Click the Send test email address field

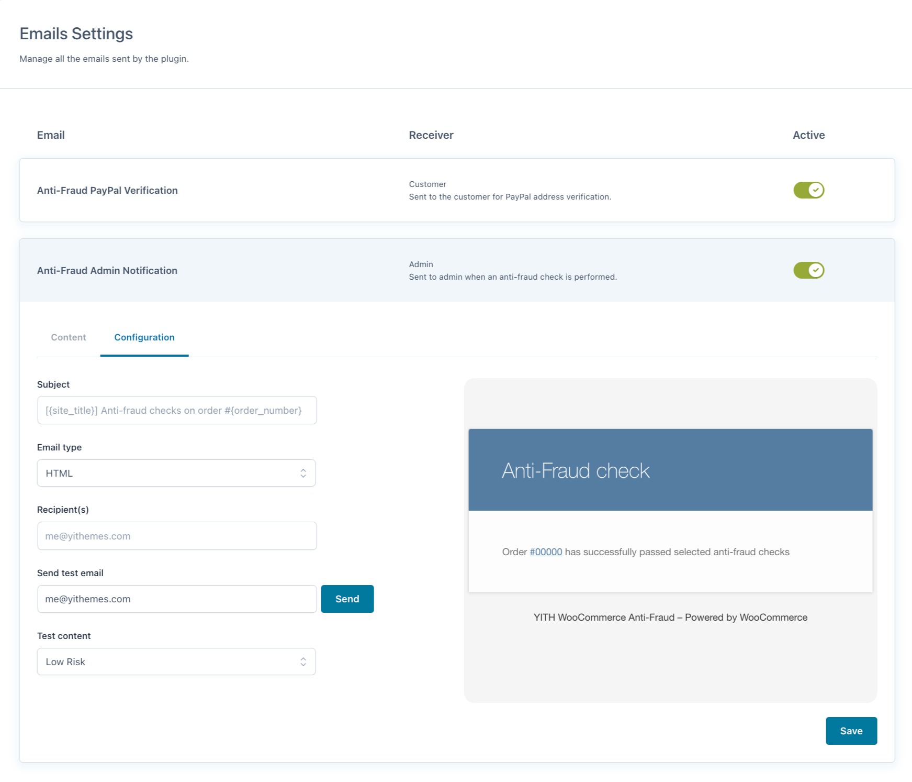177,599
